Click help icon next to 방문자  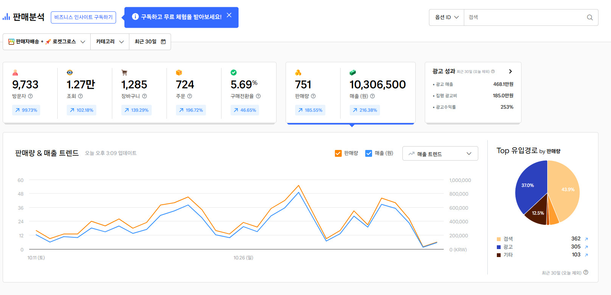pos(30,96)
